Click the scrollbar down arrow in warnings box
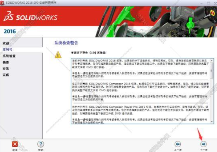Image resolution: width=217 pixels, height=152 pixels. (x=212, y=122)
